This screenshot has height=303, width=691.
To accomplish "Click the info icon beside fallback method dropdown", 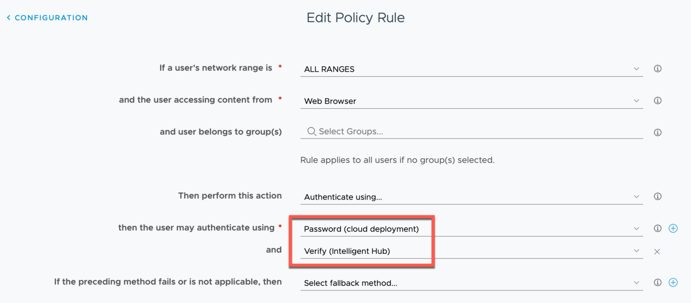I will point(657,282).
